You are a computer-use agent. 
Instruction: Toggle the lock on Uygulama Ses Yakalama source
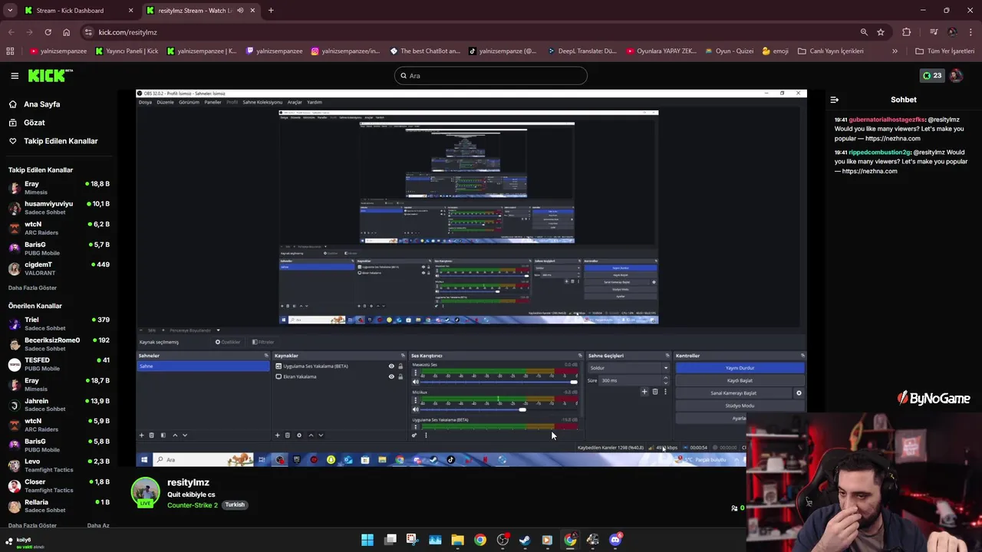[x=400, y=366]
